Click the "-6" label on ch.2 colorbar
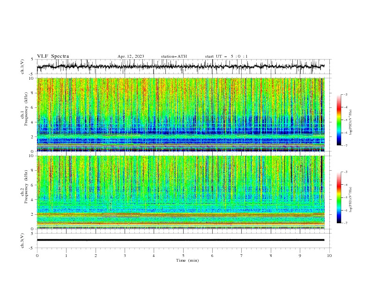The height and width of the screenshot is (287, 371). pyautogui.click(x=346, y=210)
